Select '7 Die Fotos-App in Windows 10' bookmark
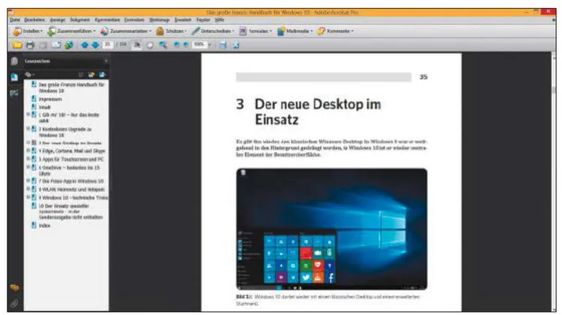The width and height of the screenshot is (562, 315). click(71, 181)
